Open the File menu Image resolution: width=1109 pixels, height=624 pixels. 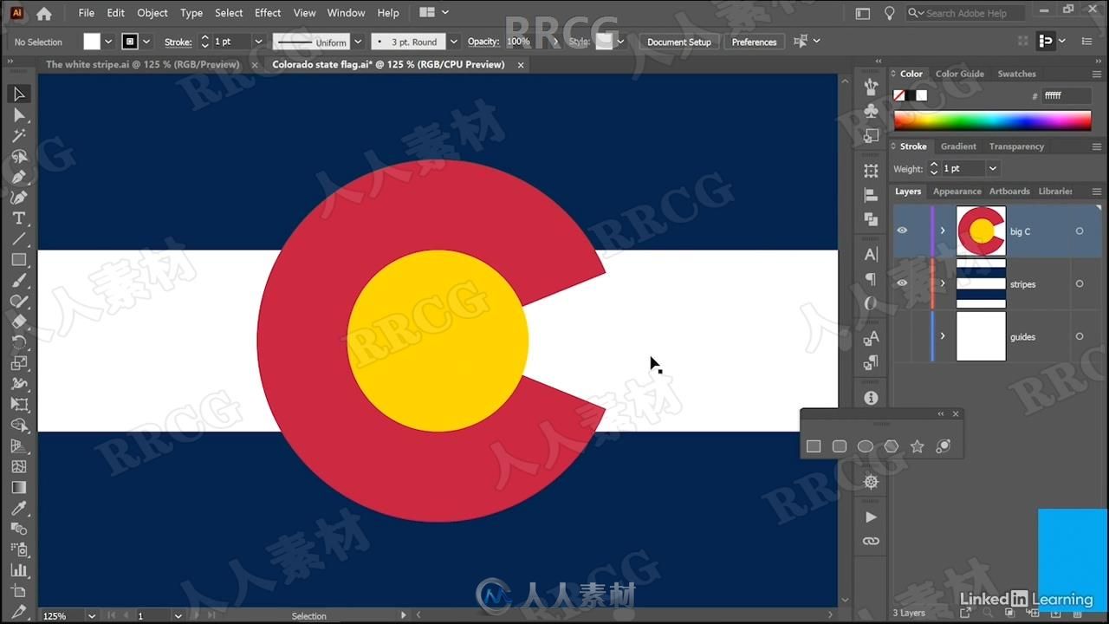87,13
